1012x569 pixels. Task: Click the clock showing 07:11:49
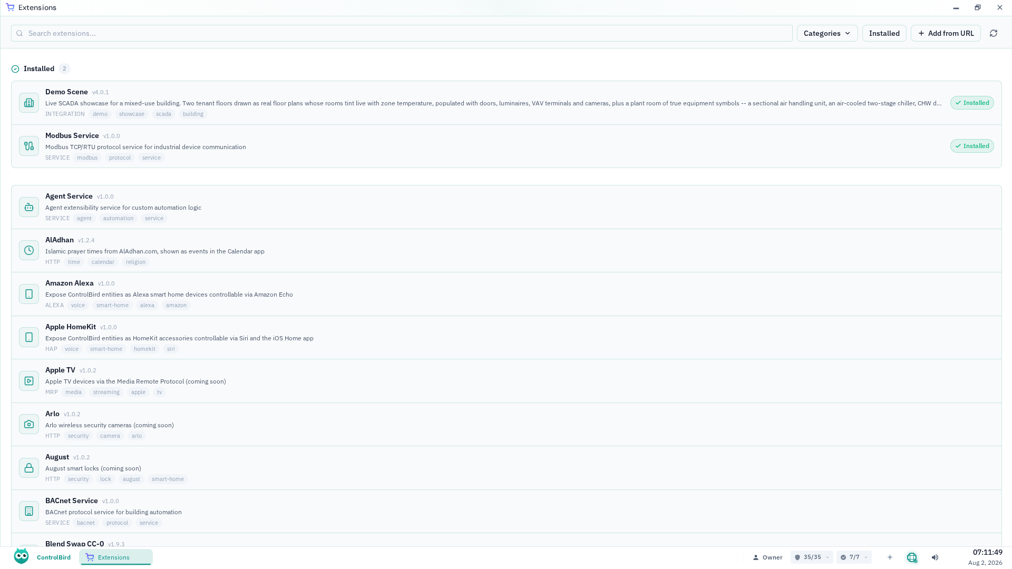(x=987, y=552)
